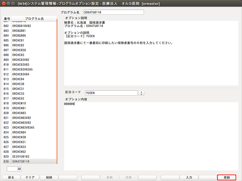Focus the 区分コード field showing YUSEN
This screenshot has height=181, width=242.
(111, 93)
